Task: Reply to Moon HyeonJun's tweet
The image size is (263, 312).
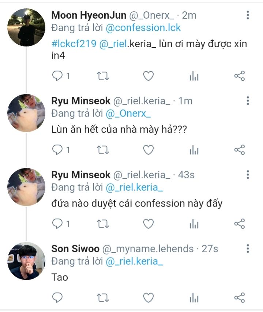Action: [58, 76]
